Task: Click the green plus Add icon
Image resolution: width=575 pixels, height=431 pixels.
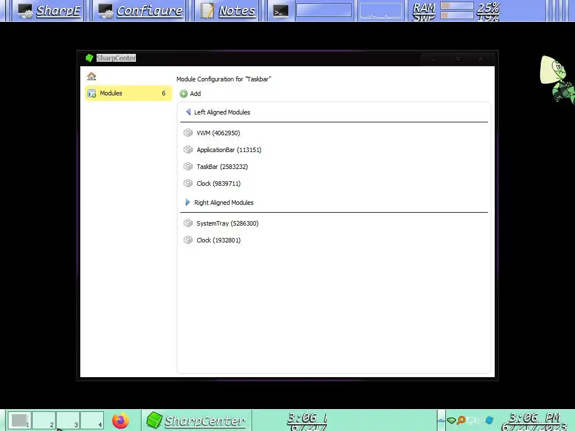Action: tap(184, 94)
